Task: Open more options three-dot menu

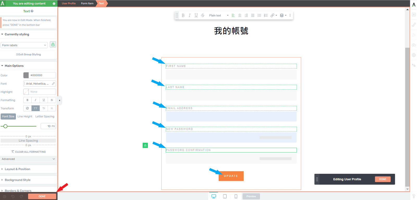Action: 290,15
